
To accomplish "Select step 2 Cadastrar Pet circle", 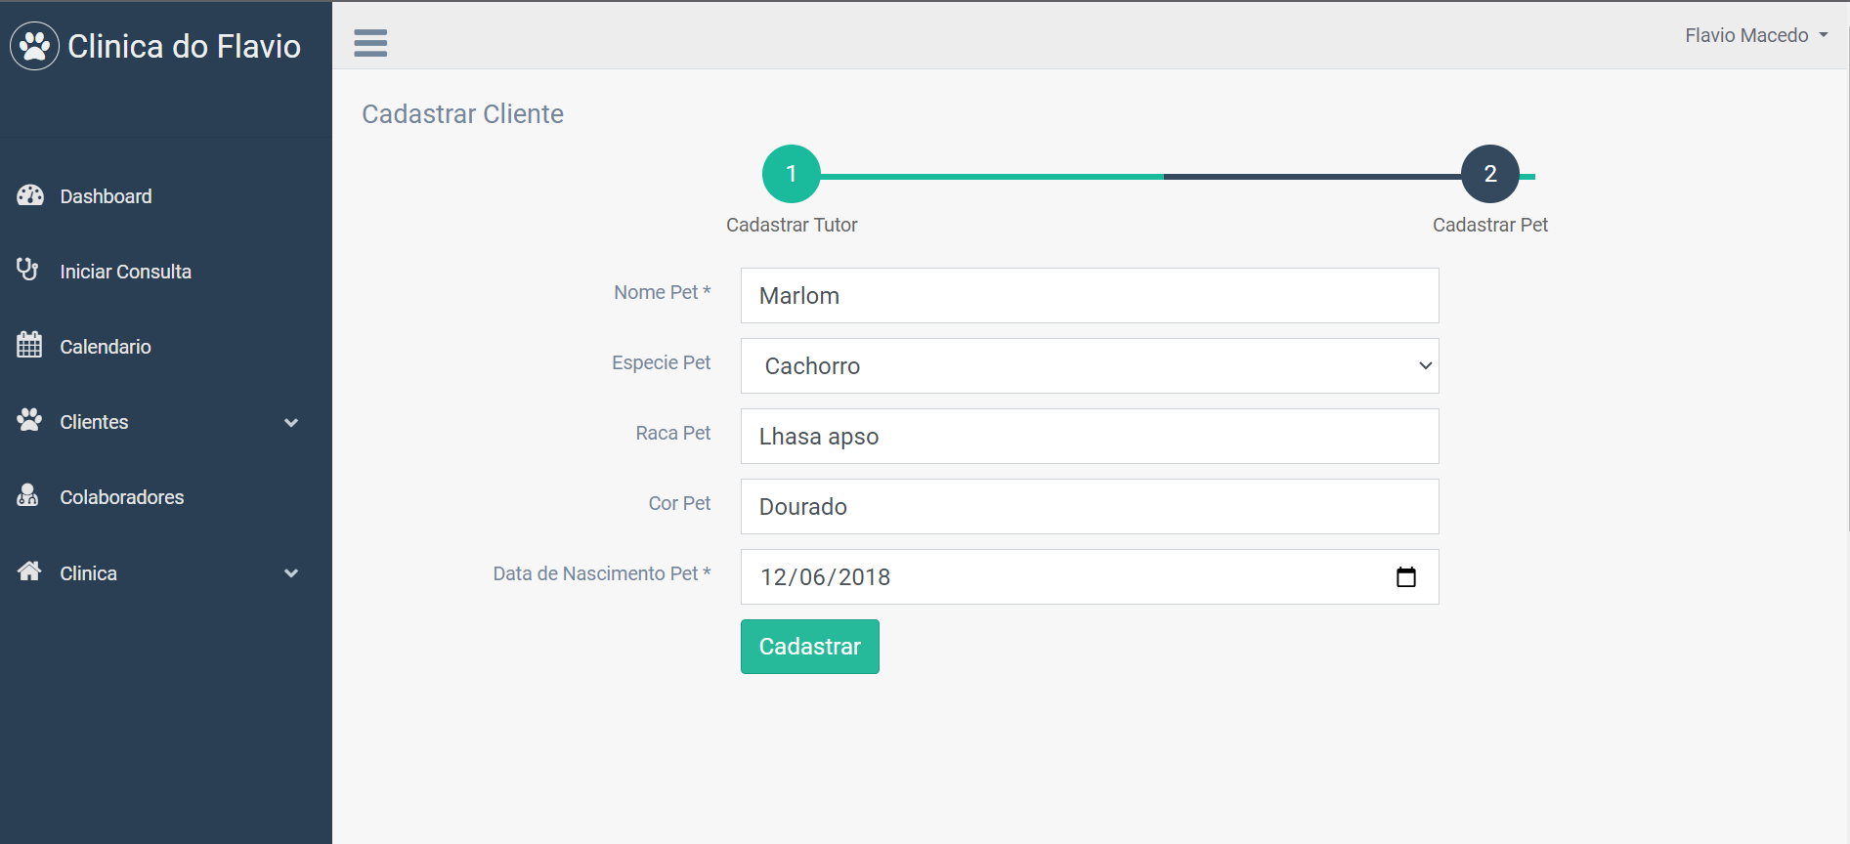I will [1489, 174].
